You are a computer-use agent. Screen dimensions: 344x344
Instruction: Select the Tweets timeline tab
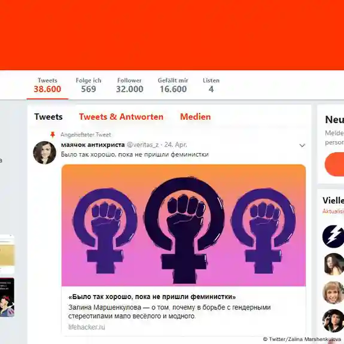click(48, 117)
